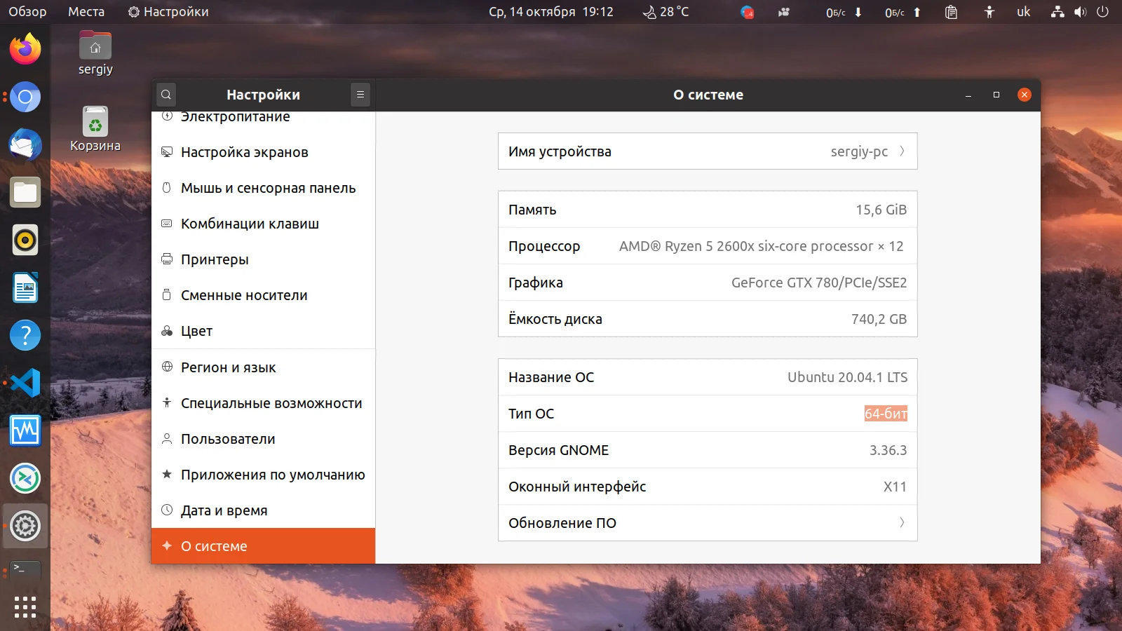The image size is (1122, 631).
Task: Launch Chromium browser from the dock
Action: [x=25, y=97]
